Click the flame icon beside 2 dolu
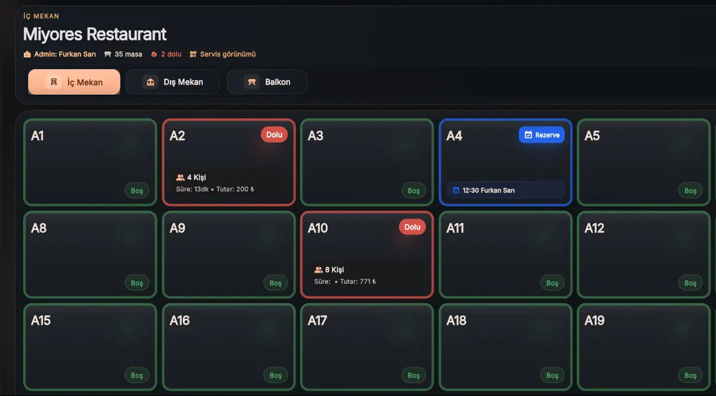This screenshot has height=396, width=716. [x=154, y=54]
